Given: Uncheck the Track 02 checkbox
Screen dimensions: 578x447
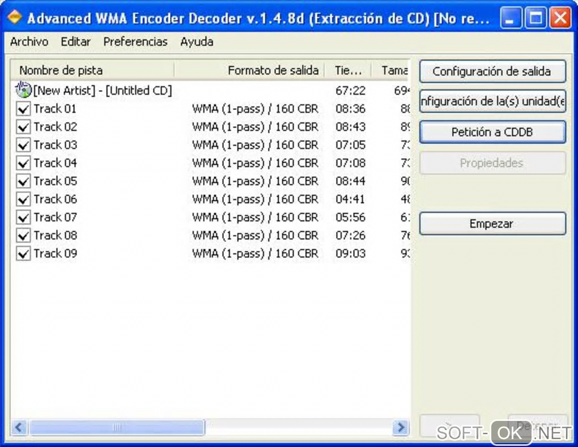Looking at the screenshot, I should (x=23, y=127).
